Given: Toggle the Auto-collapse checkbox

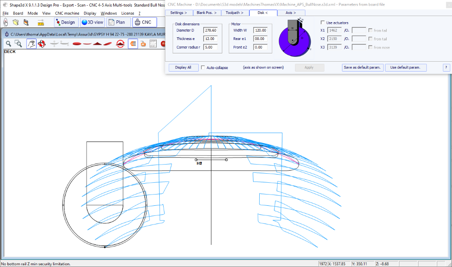Looking at the screenshot, I should pyautogui.click(x=203, y=68).
